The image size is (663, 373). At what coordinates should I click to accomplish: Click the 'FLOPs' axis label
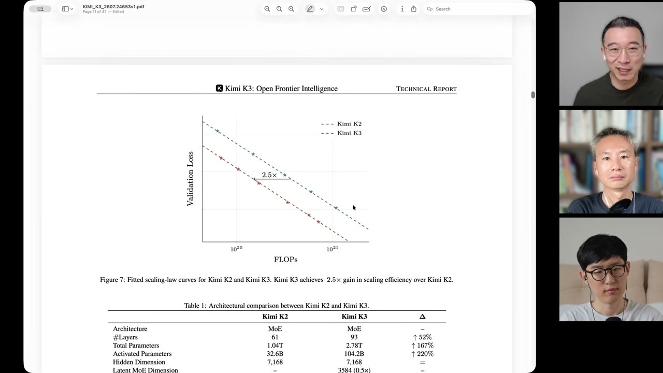click(x=285, y=259)
